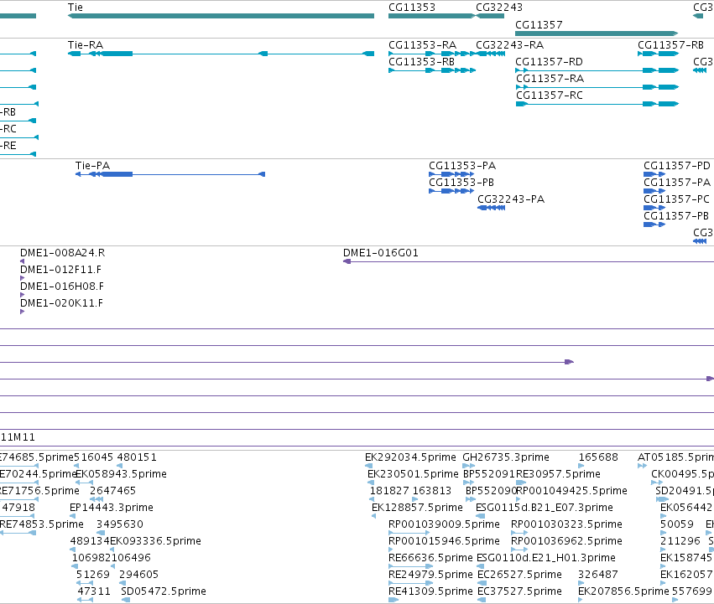714x604 pixels.
Task: Select the DME1-008A24.R feature label
Action: [62, 253]
